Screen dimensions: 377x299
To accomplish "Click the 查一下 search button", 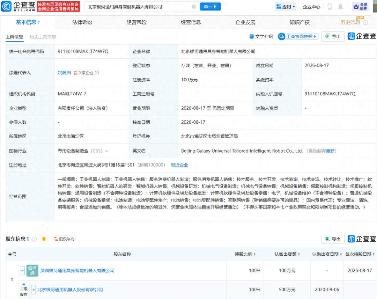I will [210, 7].
